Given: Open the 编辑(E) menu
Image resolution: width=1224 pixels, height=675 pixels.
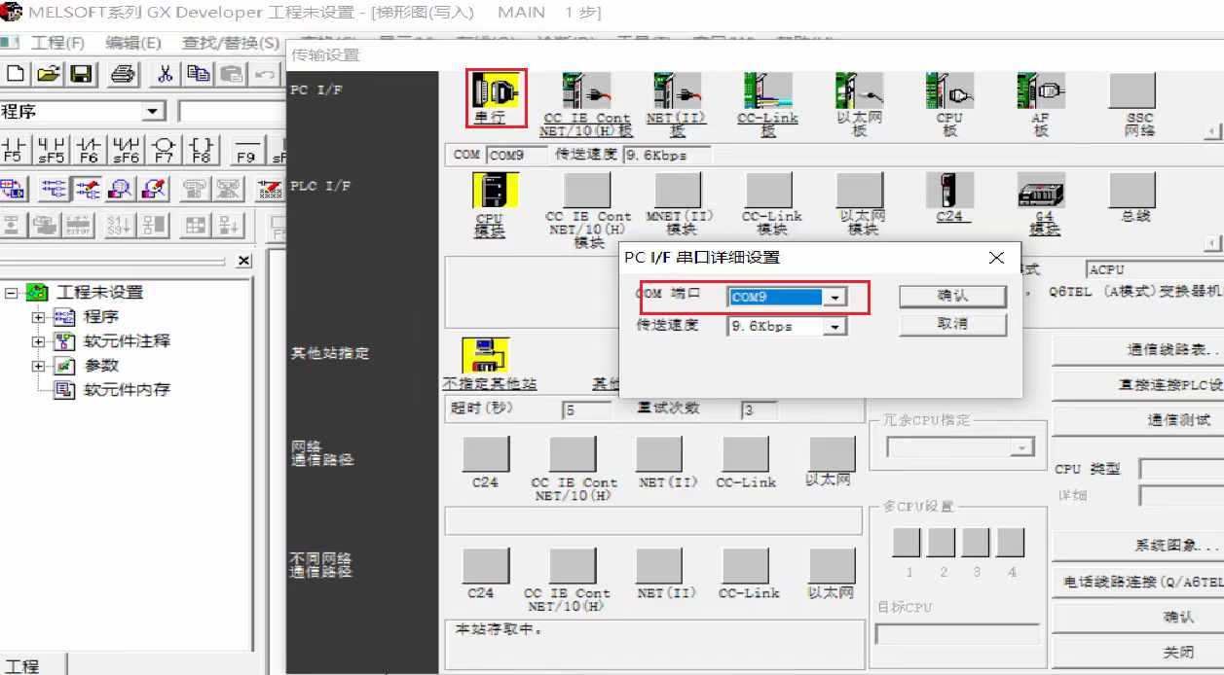Looking at the screenshot, I should click(x=133, y=43).
